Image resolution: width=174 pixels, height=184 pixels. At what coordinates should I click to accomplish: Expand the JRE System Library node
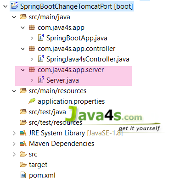click(14, 133)
